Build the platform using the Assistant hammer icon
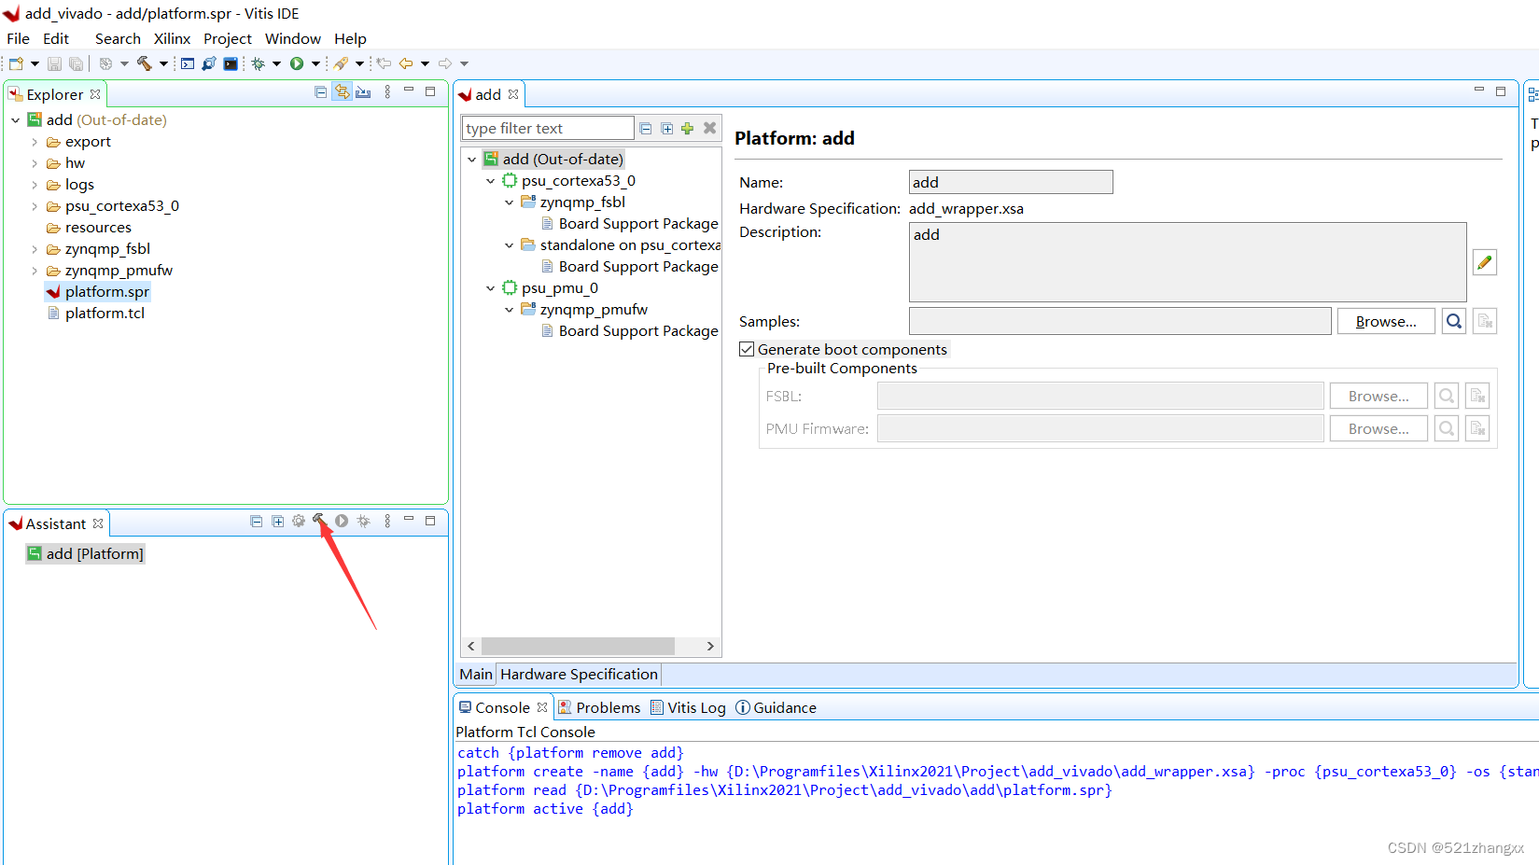Image resolution: width=1539 pixels, height=865 pixels. [x=321, y=521]
